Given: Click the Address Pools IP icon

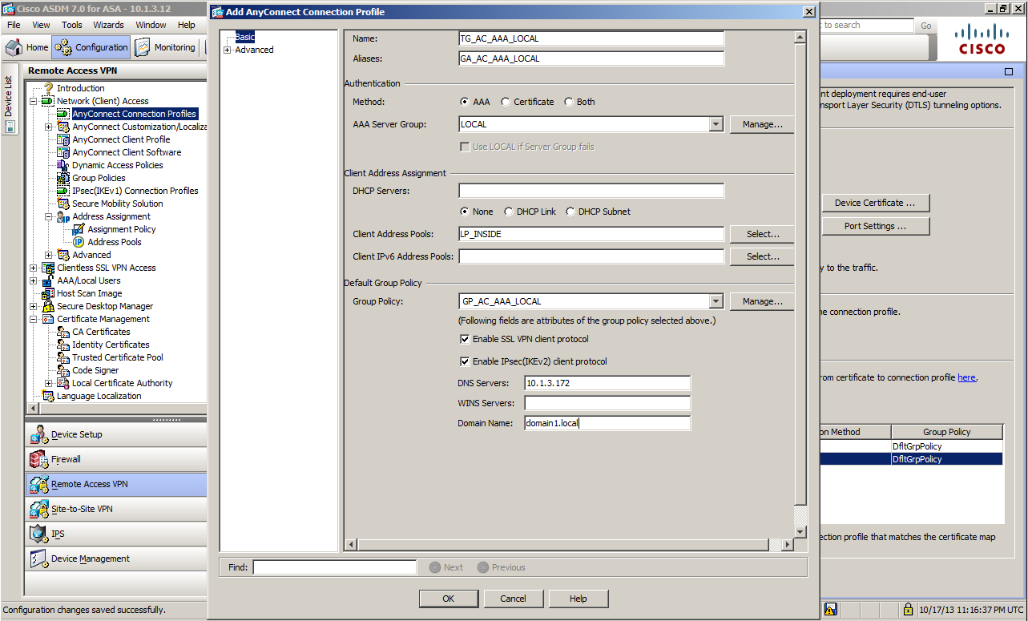Looking at the screenshot, I should pyautogui.click(x=79, y=242).
